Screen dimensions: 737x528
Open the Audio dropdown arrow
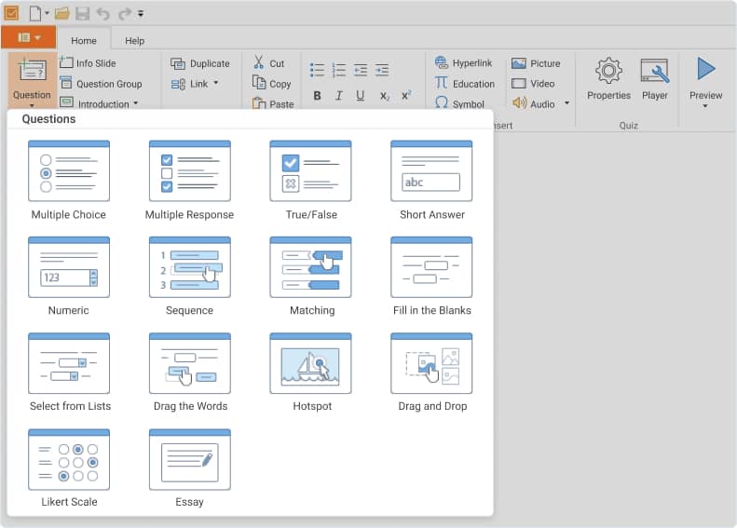click(x=566, y=103)
